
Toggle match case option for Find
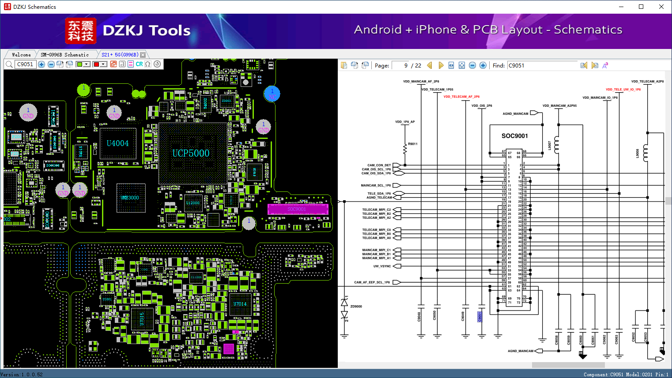[x=605, y=65]
